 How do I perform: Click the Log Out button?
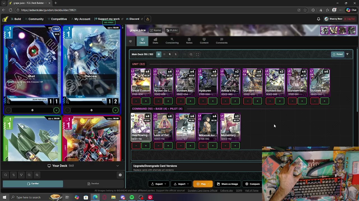tap(349, 19)
